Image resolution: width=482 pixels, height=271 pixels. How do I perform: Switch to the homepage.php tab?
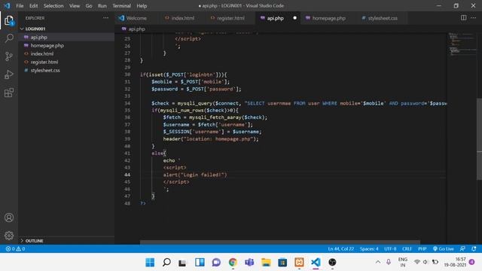point(328,18)
